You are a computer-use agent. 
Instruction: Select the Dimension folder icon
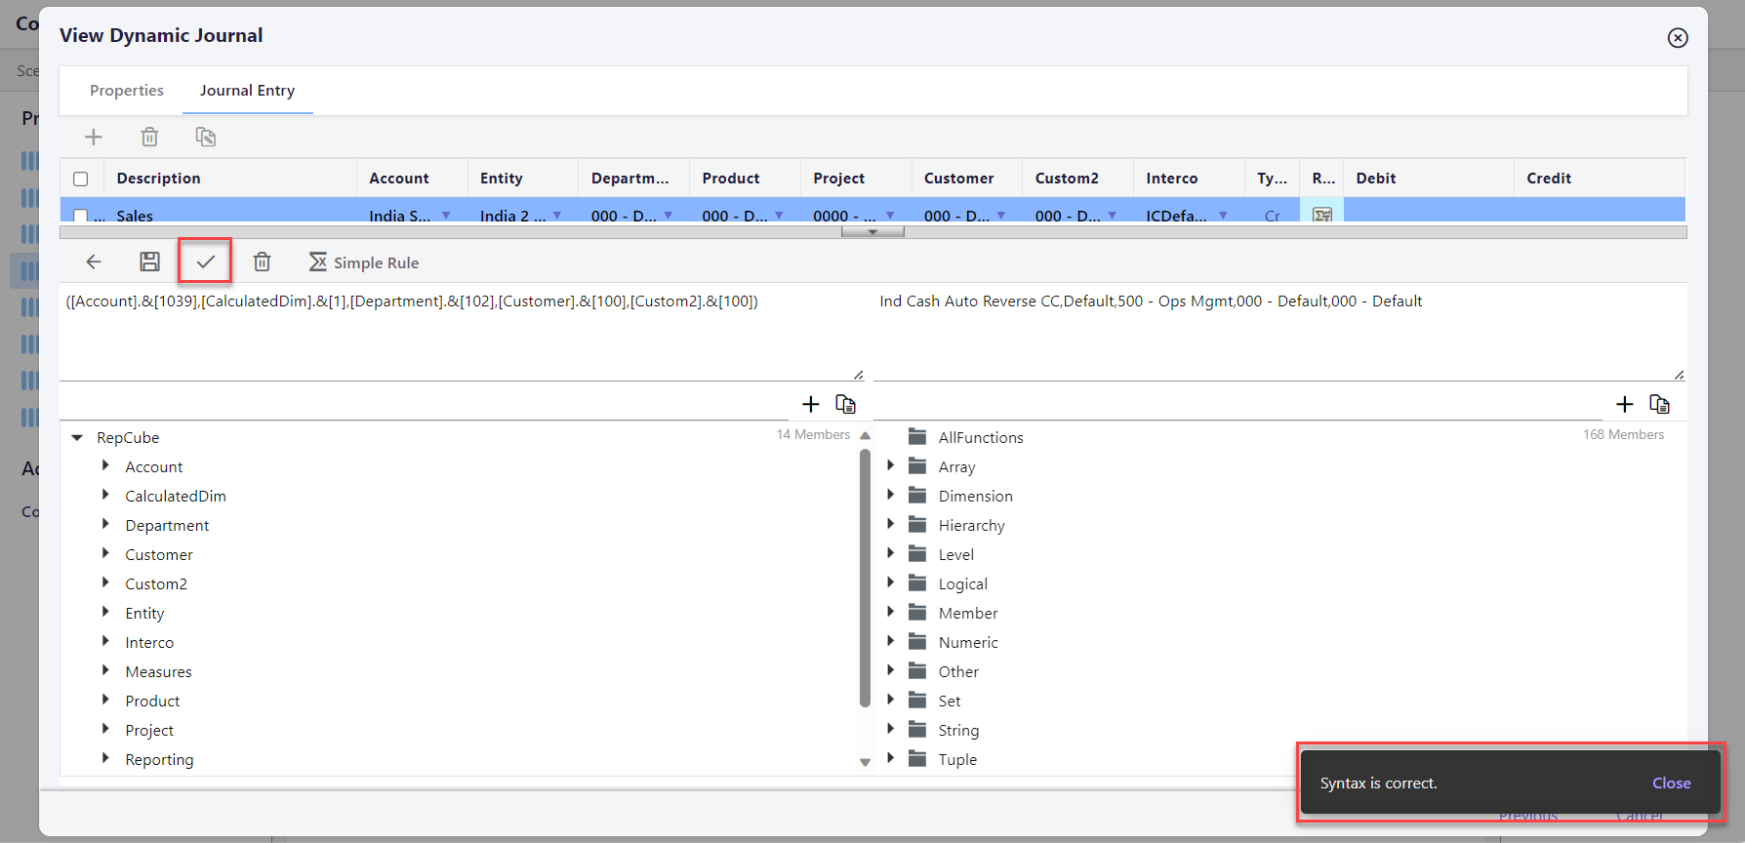tap(917, 496)
